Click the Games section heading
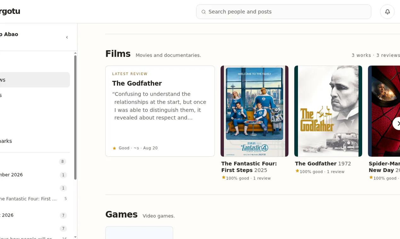 (121, 214)
